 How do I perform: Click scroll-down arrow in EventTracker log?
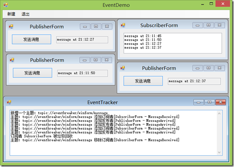[x=219, y=152]
